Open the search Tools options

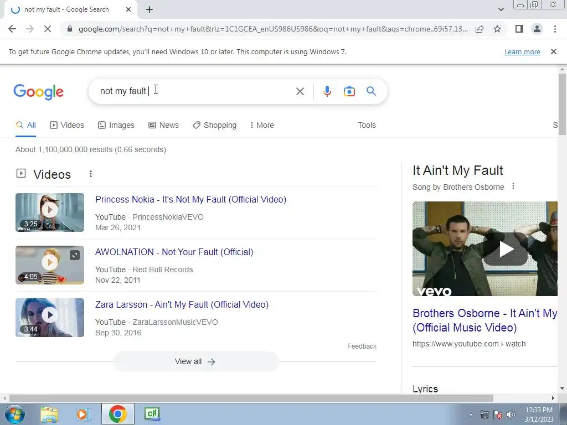click(367, 125)
